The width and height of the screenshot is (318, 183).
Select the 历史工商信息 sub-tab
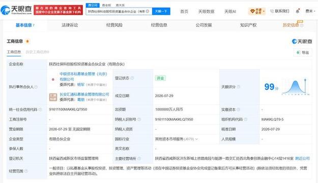pos(37,52)
